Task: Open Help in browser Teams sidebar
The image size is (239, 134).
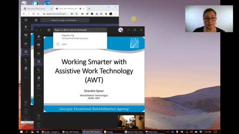Action: pos(26,111)
